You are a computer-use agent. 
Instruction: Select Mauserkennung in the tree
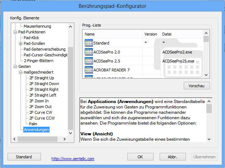point(37,26)
